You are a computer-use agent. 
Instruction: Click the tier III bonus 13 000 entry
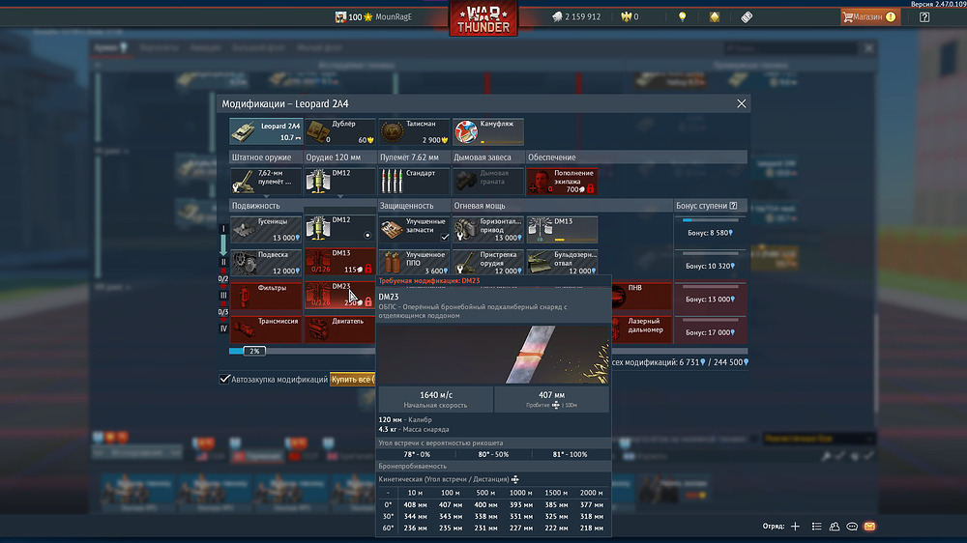pos(710,297)
